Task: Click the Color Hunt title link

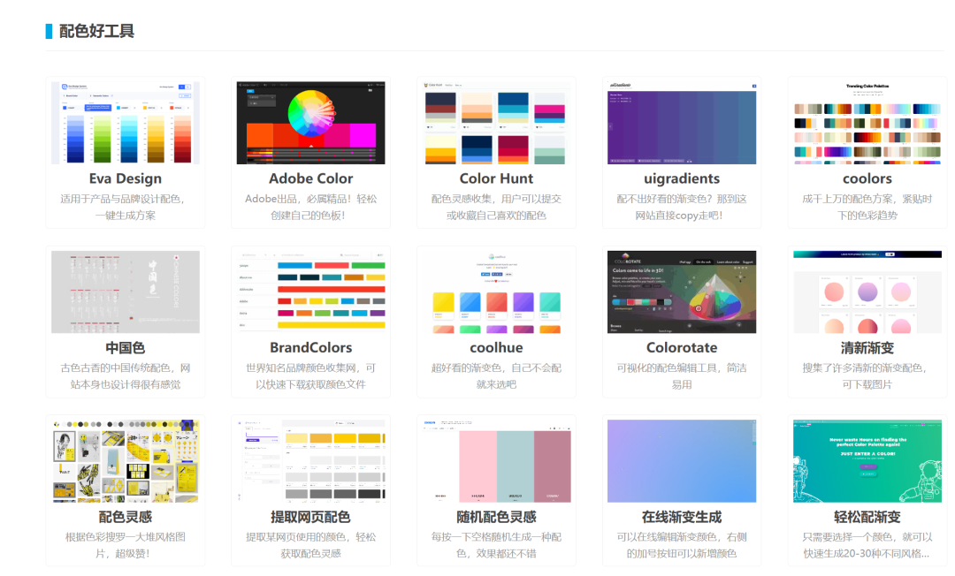Action: pos(496,178)
